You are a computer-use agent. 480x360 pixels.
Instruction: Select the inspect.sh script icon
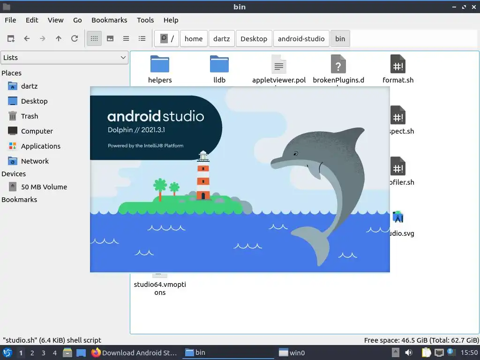(x=398, y=115)
